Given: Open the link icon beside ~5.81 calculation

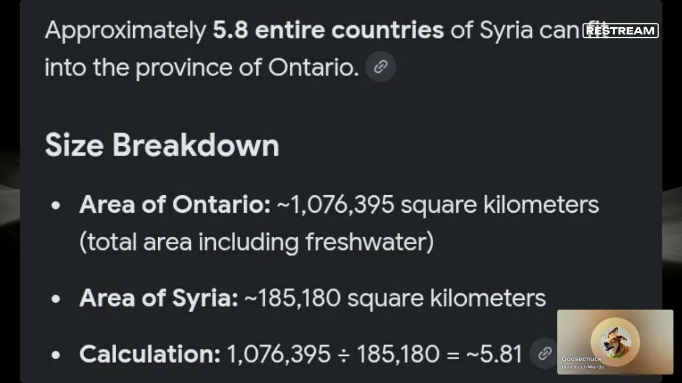Looking at the screenshot, I should coord(545,354).
